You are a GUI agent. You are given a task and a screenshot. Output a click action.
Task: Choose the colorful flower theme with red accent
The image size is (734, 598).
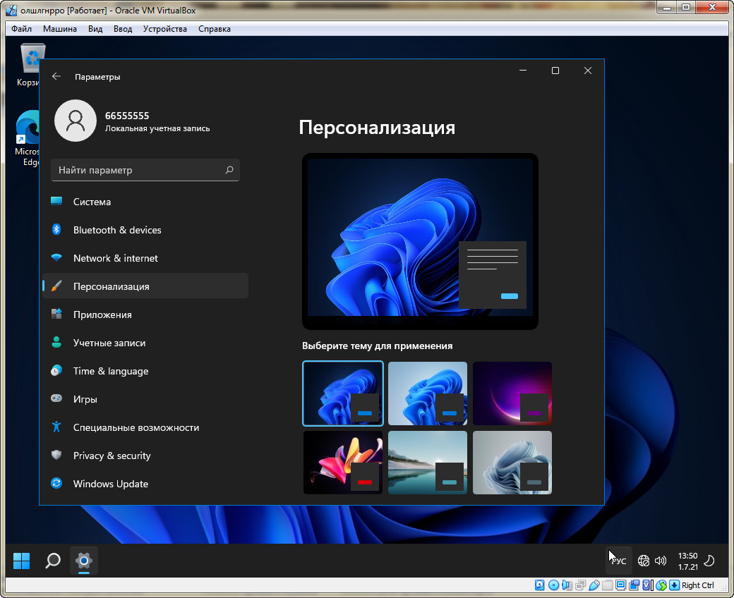pyautogui.click(x=343, y=463)
